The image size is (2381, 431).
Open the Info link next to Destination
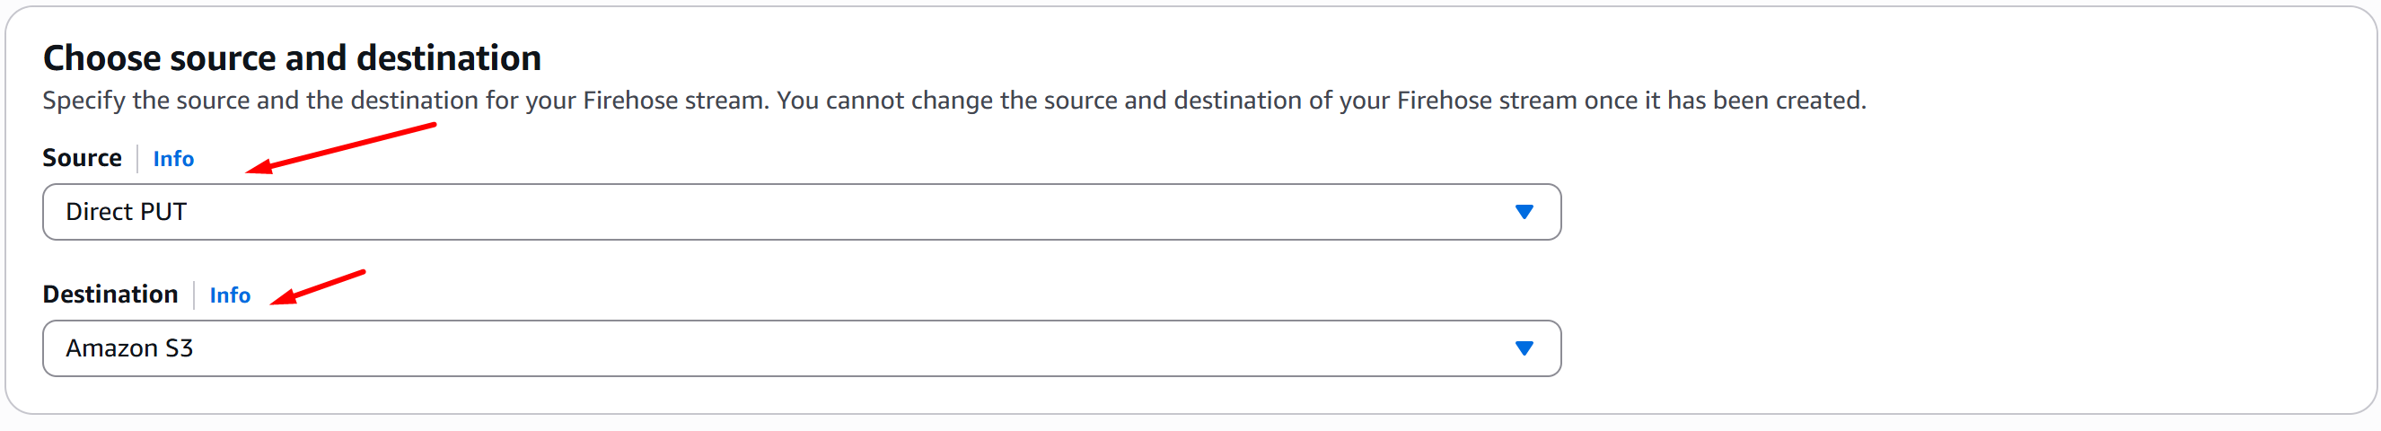point(229,295)
